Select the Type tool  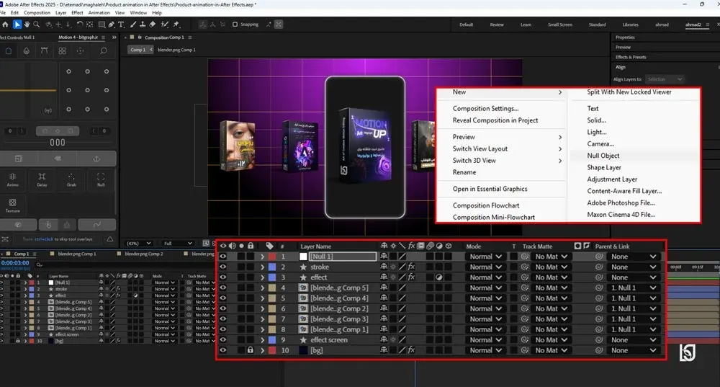(x=121, y=25)
